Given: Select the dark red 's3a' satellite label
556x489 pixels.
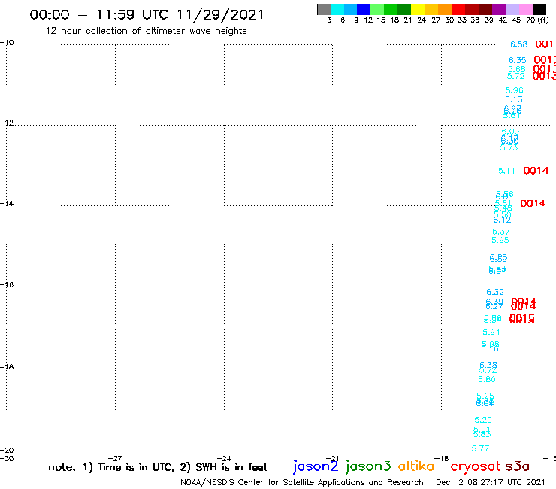Looking at the screenshot, I should pos(517,466).
